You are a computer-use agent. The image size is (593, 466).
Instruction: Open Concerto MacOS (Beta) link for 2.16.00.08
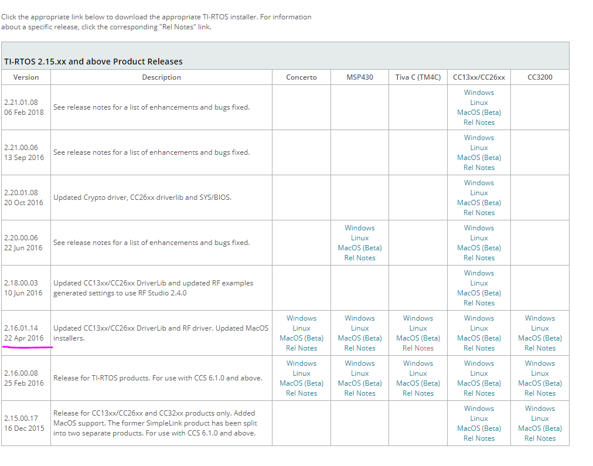pyautogui.click(x=301, y=383)
